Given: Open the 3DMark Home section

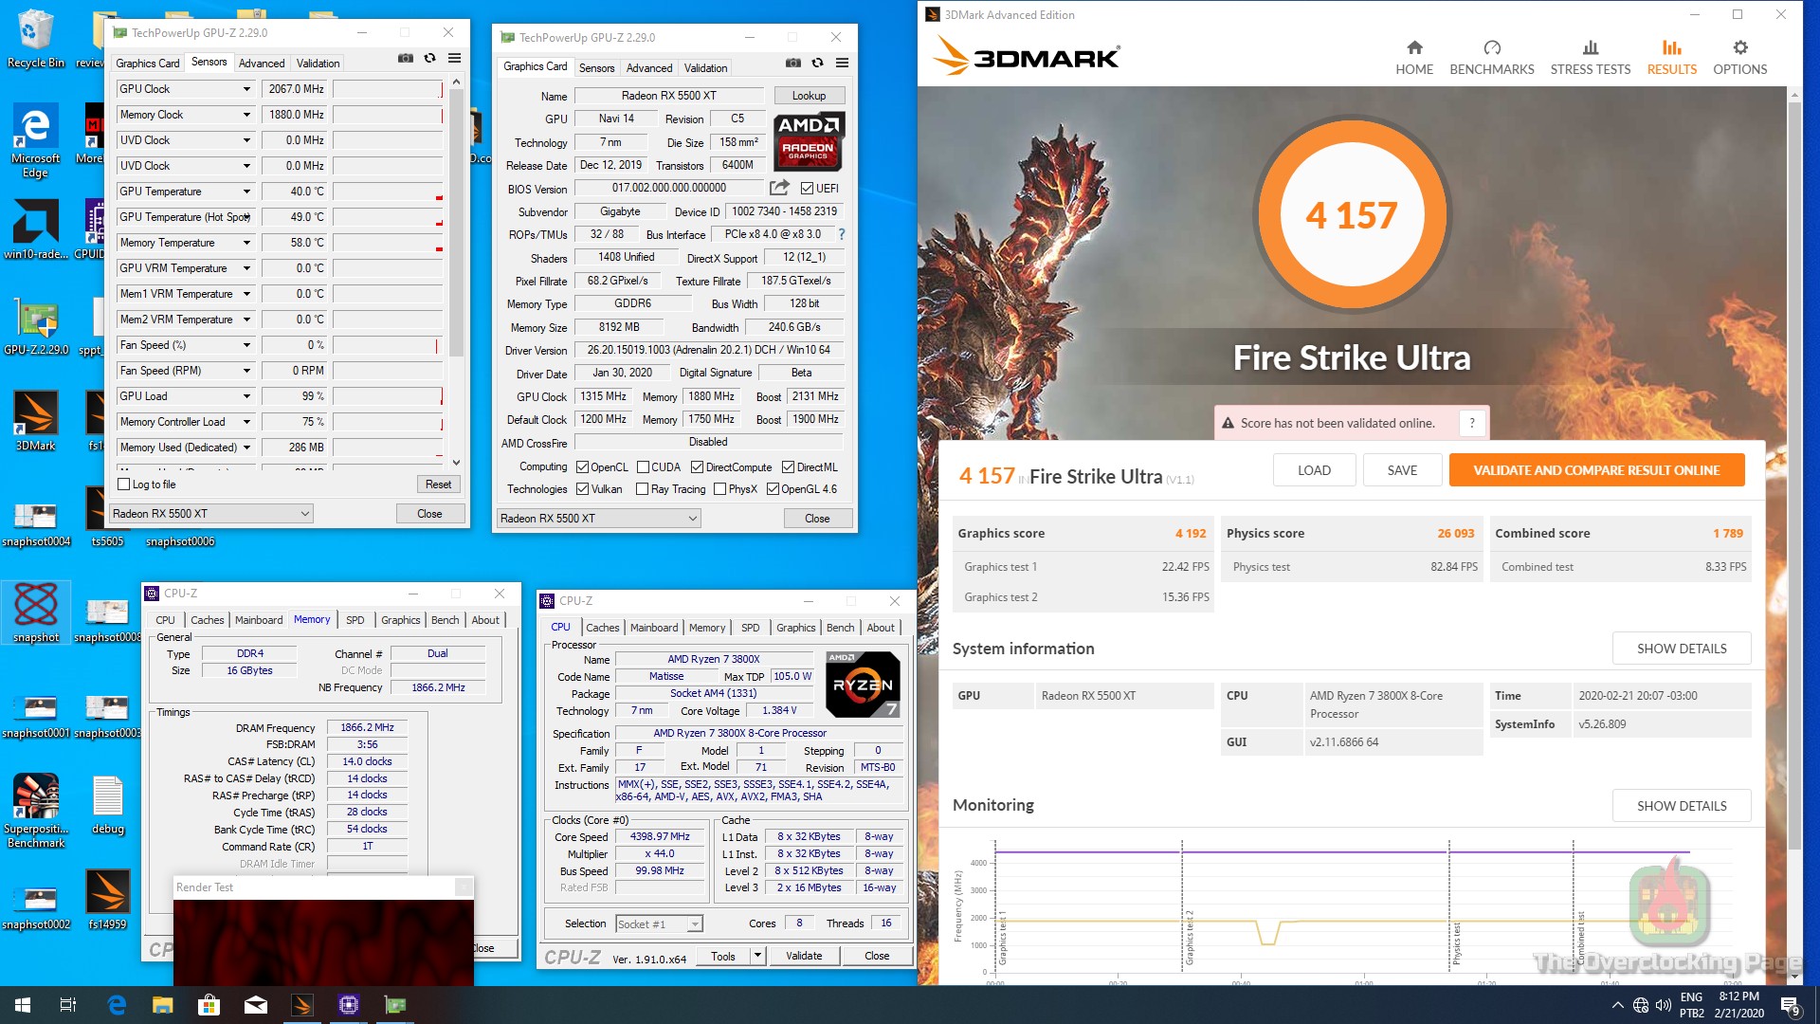Looking at the screenshot, I should 1413,57.
